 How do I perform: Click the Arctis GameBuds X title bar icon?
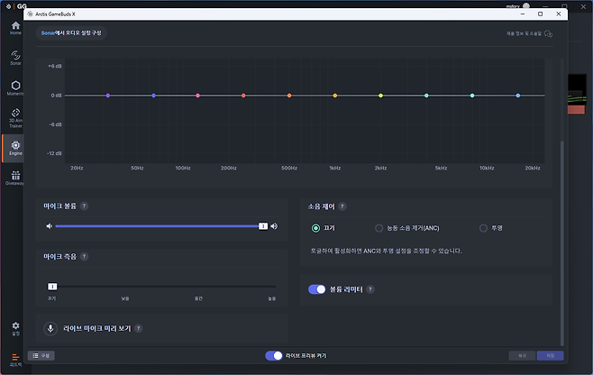[x=31, y=14]
